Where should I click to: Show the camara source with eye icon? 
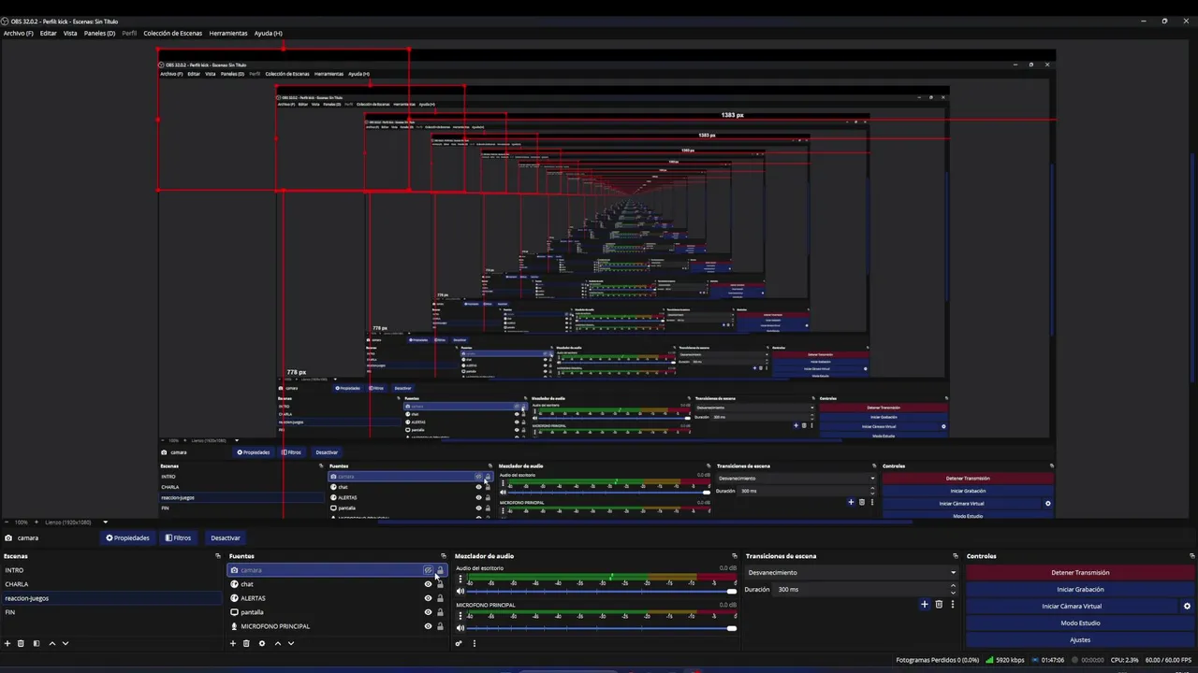pos(428,570)
